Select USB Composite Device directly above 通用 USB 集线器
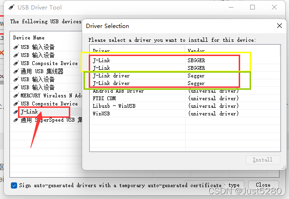Screen dimensions: 289x199 [49, 64]
